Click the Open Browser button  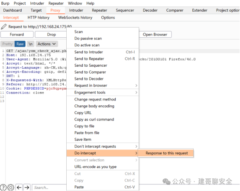point(155,35)
